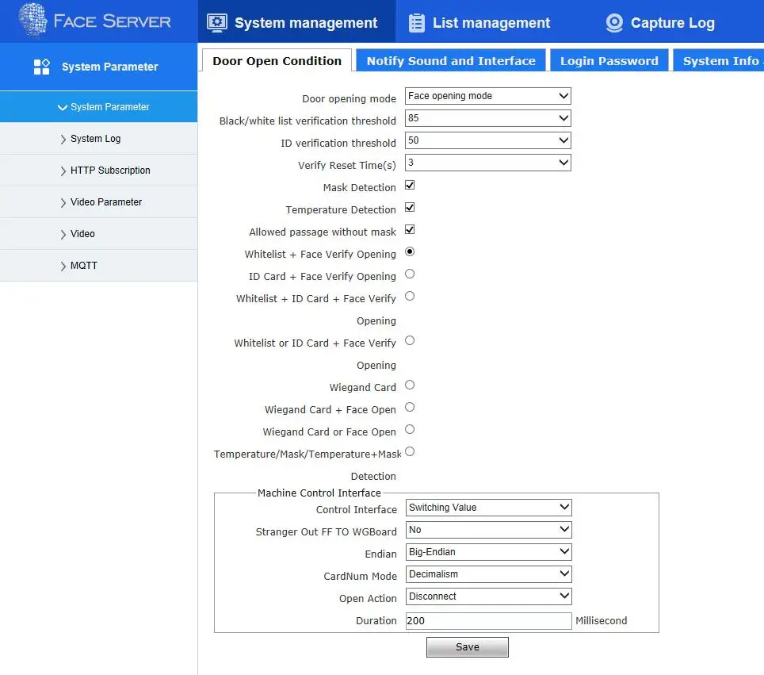Viewport: 764px width, 675px height.
Task: Click the Face Server head logo icon
Action: click(x=32, y=20)
